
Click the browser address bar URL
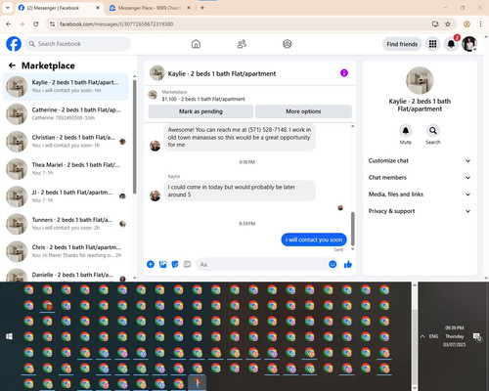(116, 23)
